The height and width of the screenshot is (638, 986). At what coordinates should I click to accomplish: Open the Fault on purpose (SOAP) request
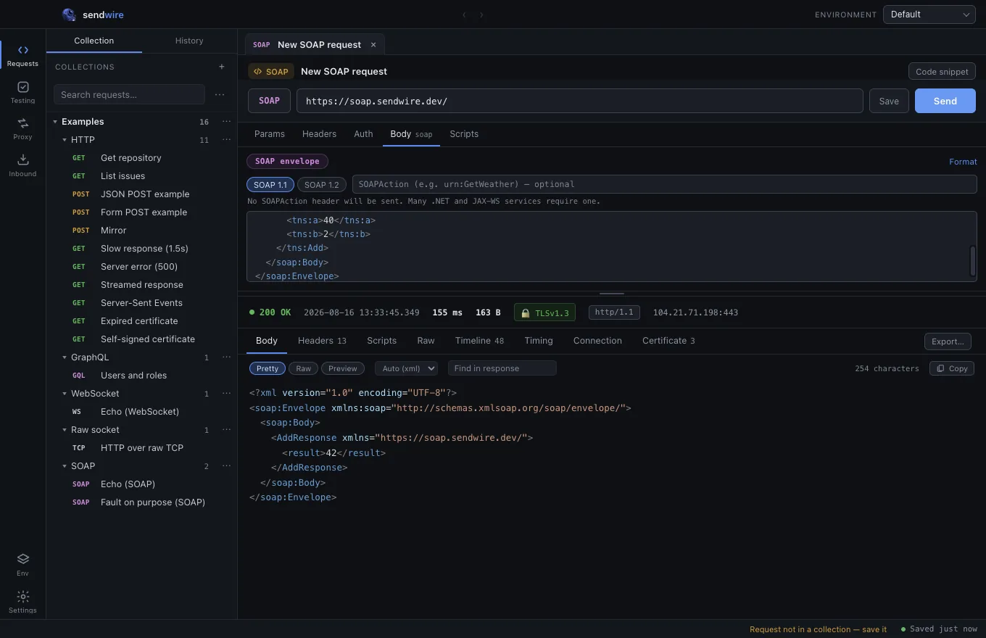point(142,502)
